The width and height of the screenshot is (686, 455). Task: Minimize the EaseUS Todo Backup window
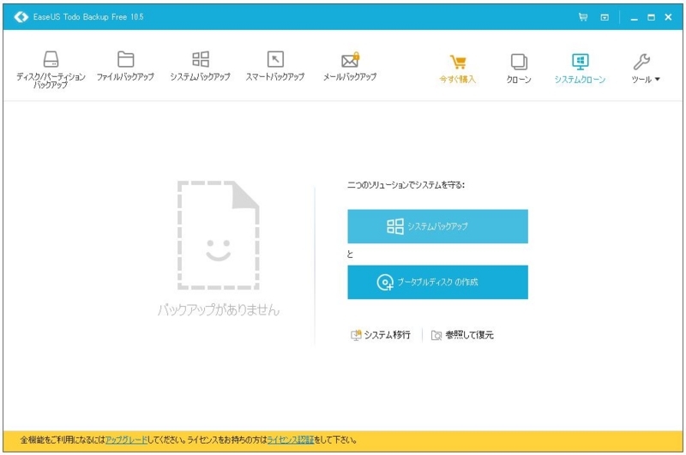pyautogui.click(x=634, y=17)
